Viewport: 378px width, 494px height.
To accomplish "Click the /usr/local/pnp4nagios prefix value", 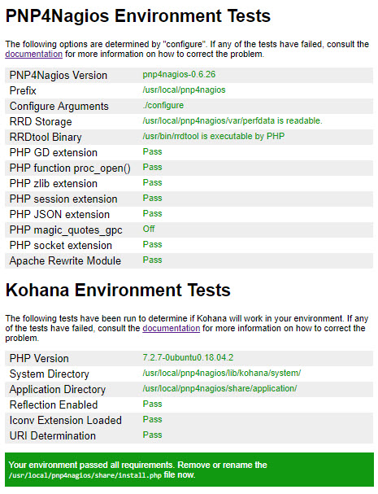I will 184,90.
